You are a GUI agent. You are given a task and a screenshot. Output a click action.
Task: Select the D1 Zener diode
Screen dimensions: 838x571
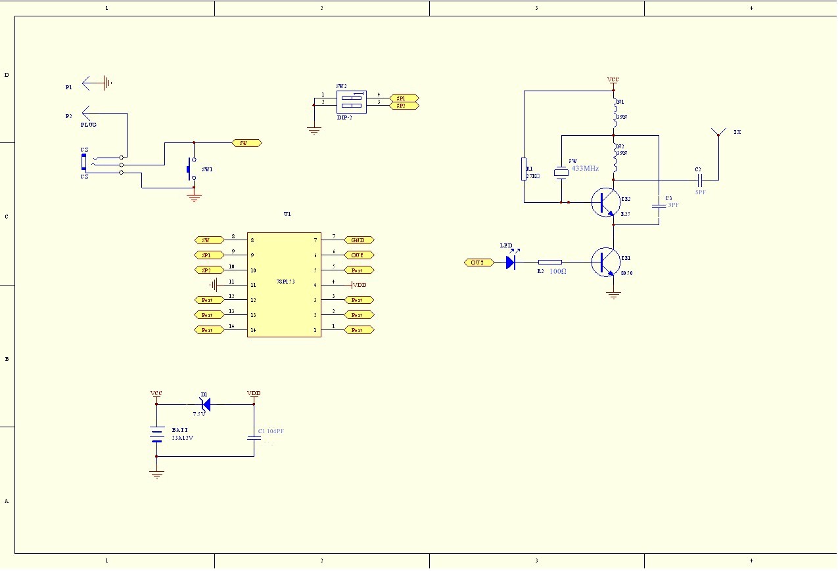[x=205, y=404]
